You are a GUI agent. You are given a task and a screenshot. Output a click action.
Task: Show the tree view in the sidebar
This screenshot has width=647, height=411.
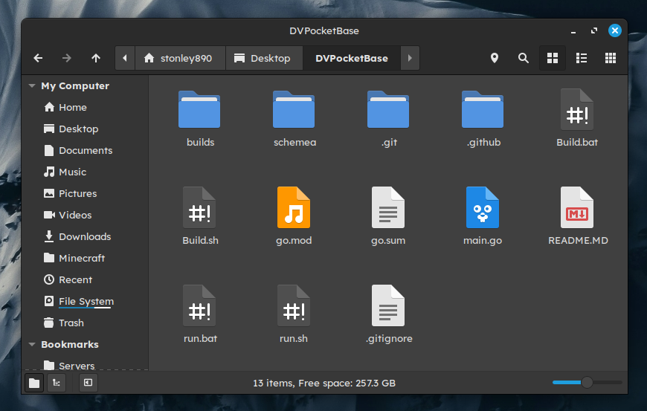click(x=57, y=383)
